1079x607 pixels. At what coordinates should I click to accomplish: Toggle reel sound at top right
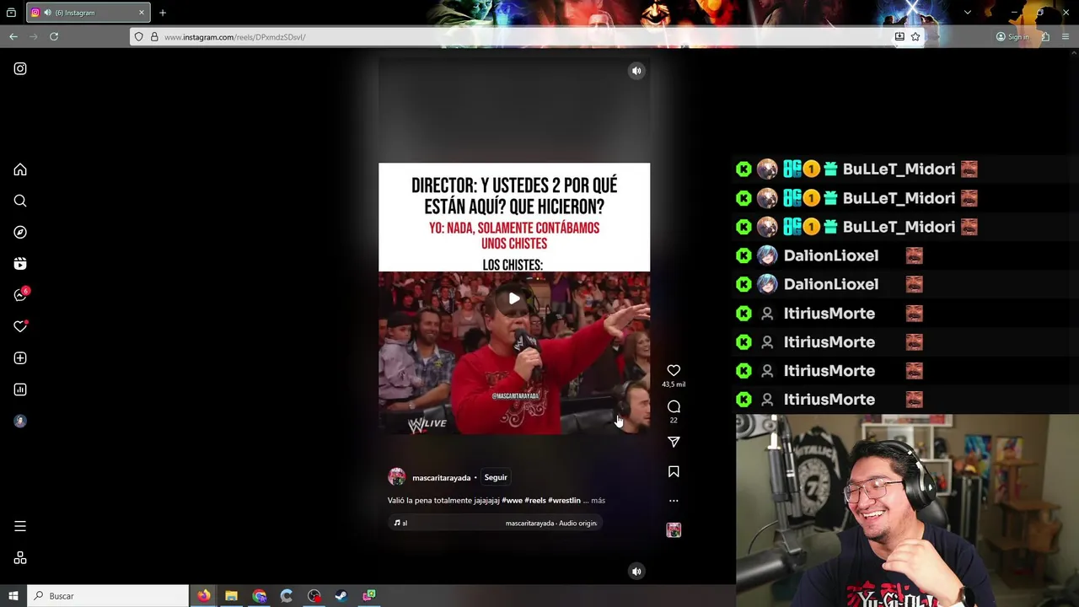(636, 71)
